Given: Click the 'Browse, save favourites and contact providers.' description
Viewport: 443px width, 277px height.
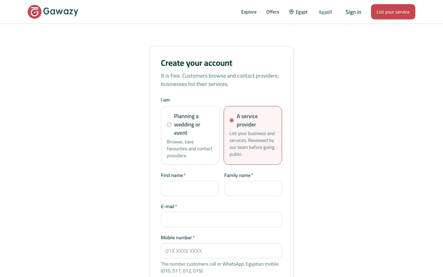Looking at the screenshot, I should (x=190, y=149).
